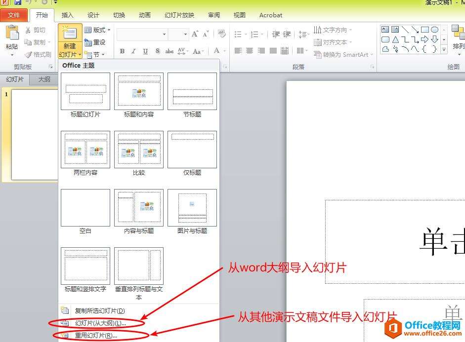Viewport: 465px width, 342px height.
Task: Switch to the Insert (插入) tab
Action: point(67,15)
